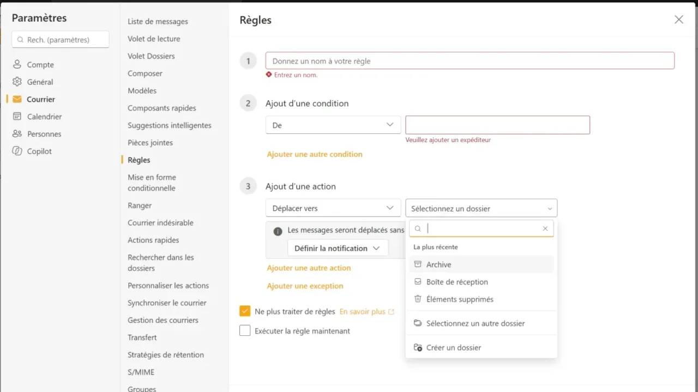This screenshot has width=698, height=392.
Task: Open the Compte settings section icon
Action: 17,65
